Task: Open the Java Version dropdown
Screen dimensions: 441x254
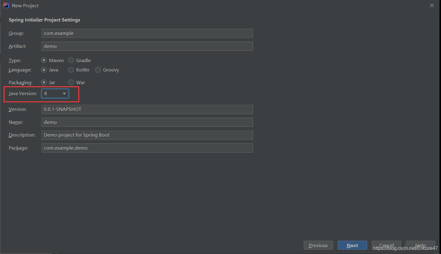Action: tap(55, 94)
